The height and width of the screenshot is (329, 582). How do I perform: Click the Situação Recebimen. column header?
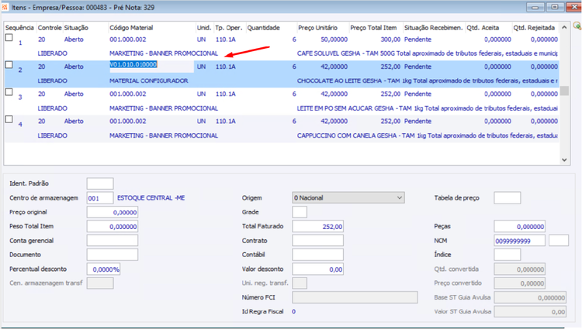coord(434,28)
